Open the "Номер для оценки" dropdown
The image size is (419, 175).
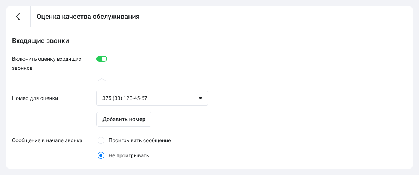pos(152,98)
